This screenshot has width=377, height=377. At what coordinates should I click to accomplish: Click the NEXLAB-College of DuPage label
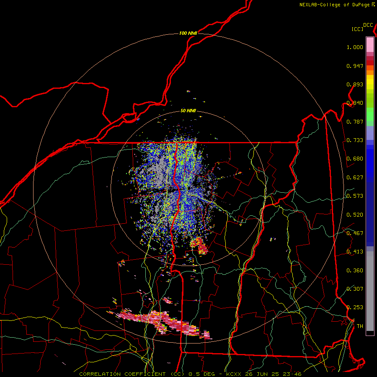334,5
